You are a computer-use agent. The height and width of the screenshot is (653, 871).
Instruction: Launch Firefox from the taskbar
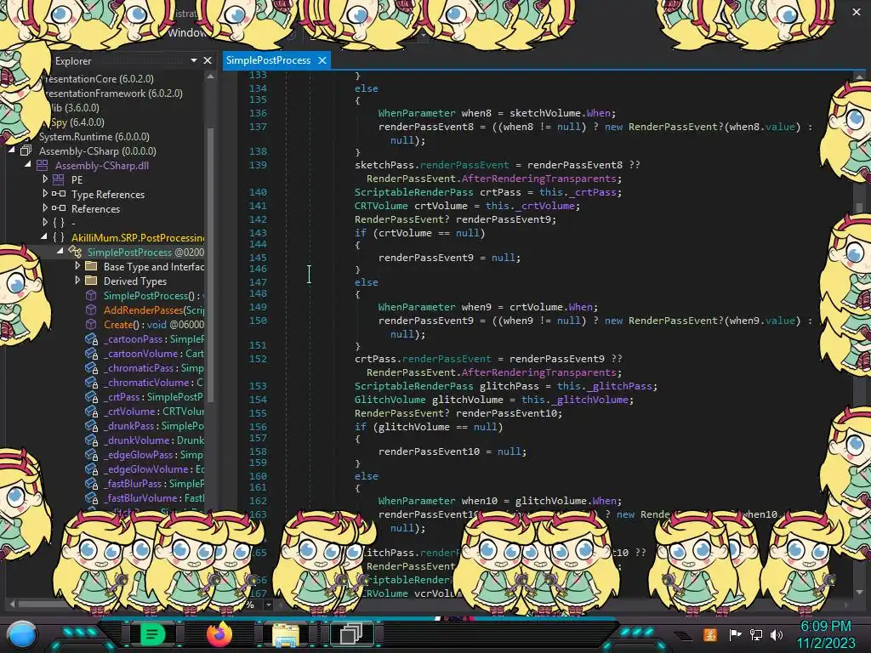click(219, 633)
